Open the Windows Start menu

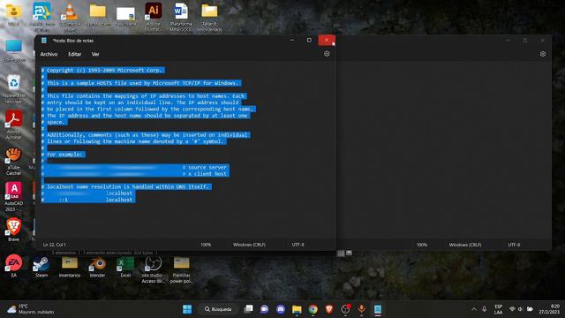coord(187,309)
